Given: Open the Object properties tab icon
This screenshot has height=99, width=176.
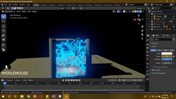Looking at the screenshot, I should coord(147,64).
